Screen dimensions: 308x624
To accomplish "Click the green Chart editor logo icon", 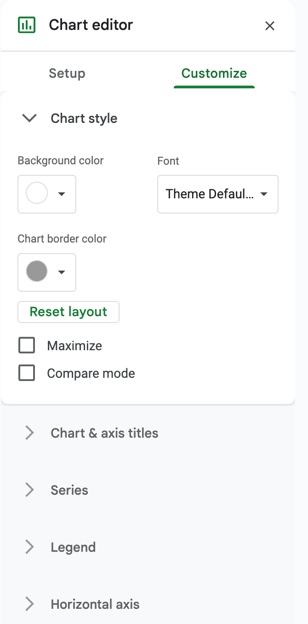I will click(x=26, y=25).
